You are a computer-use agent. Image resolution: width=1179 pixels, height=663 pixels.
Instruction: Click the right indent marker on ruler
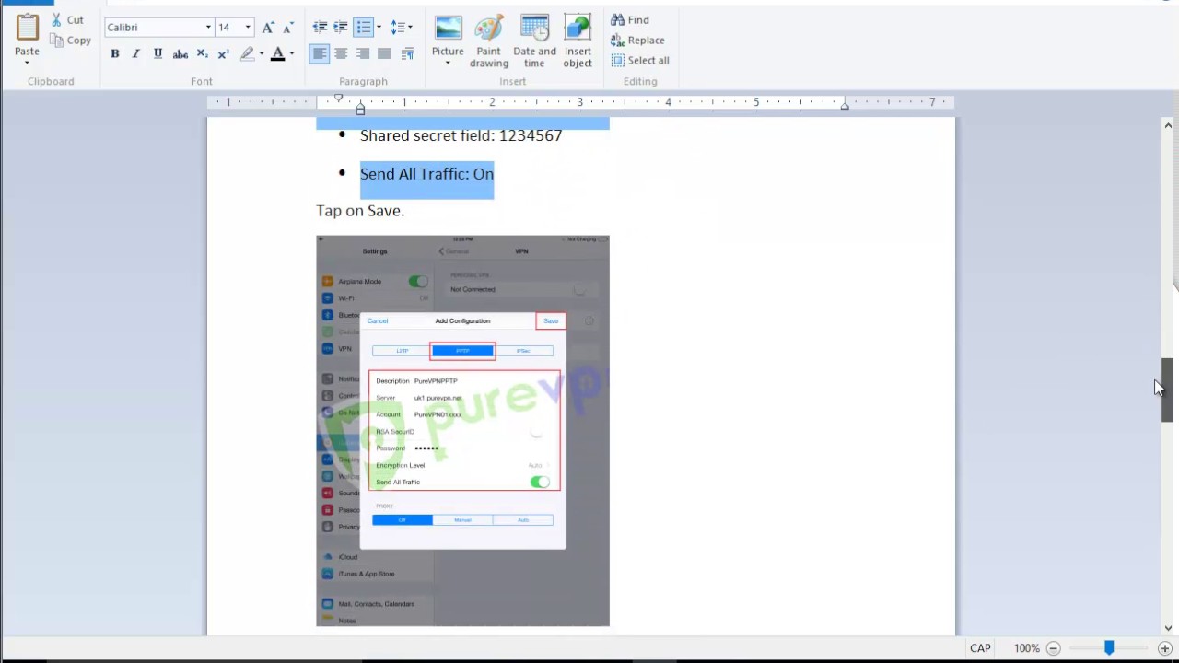[845, 107]
